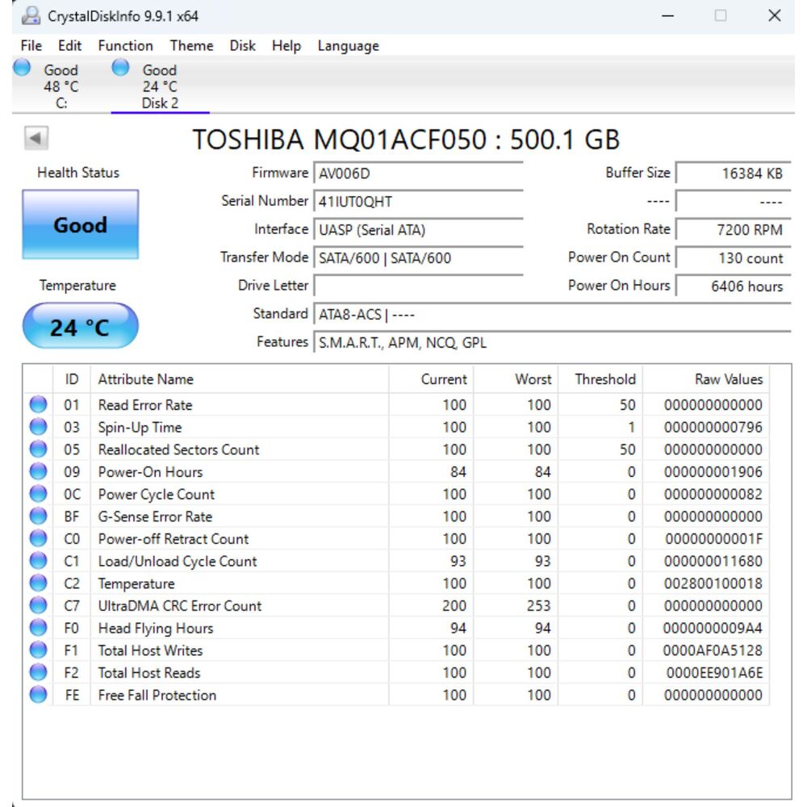Click worst value 253 for UltraDMA CRC

[x=538, y=606]
